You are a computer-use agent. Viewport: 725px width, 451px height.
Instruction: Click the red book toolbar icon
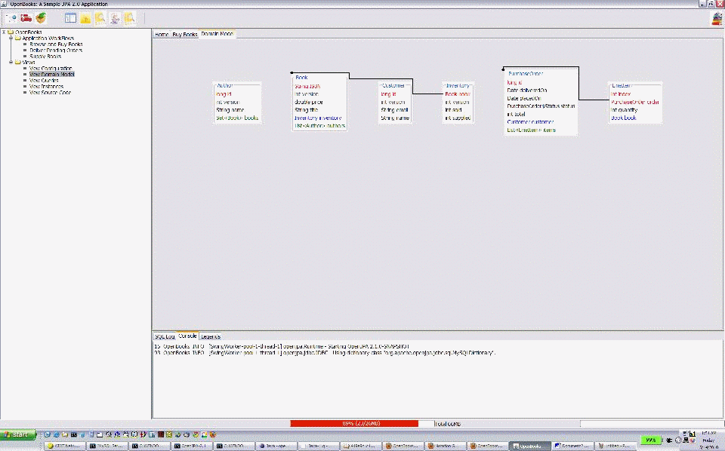tap(25, 18)
